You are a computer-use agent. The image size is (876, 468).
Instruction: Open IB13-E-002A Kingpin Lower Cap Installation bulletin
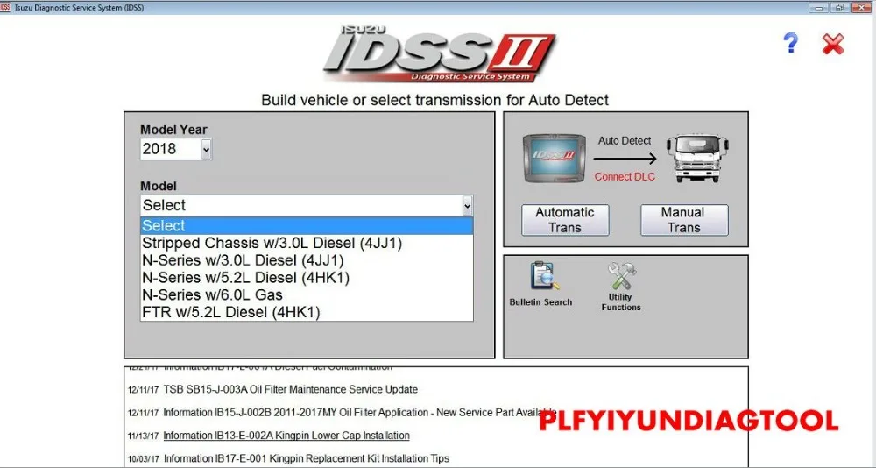click(x=286, y=436)
